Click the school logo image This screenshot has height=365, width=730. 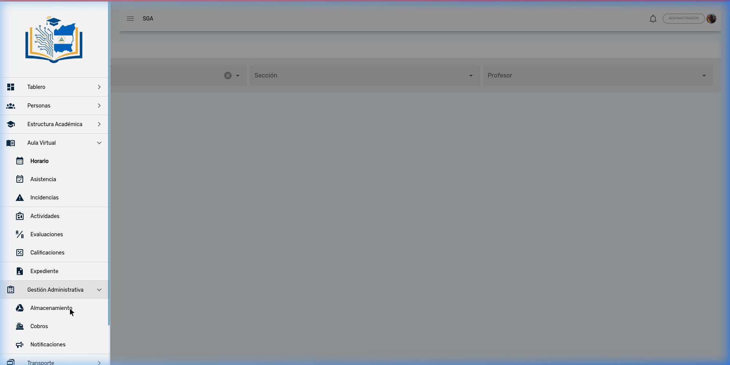pos(54,40)
